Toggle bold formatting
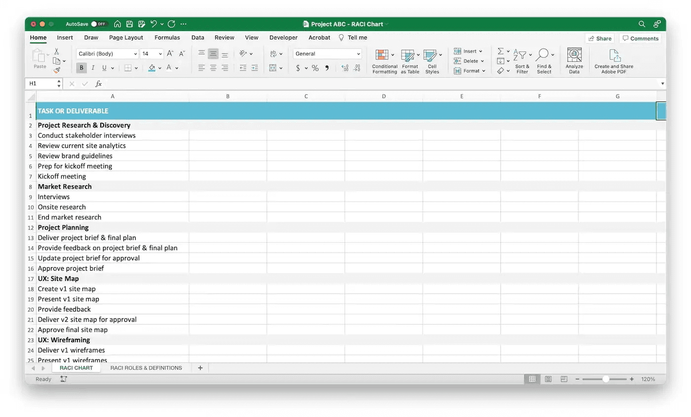The height and width of the screenshot is (417, 691). click(x=81, y=68)
